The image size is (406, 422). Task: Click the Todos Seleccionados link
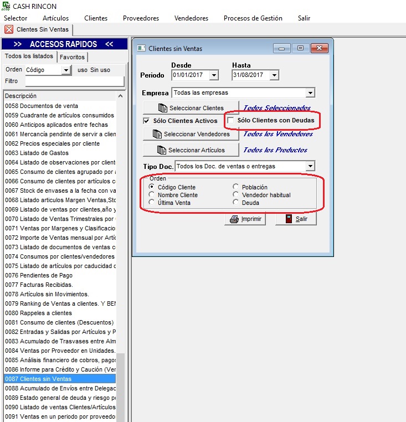pyautogui.click(x=277, y=108)
